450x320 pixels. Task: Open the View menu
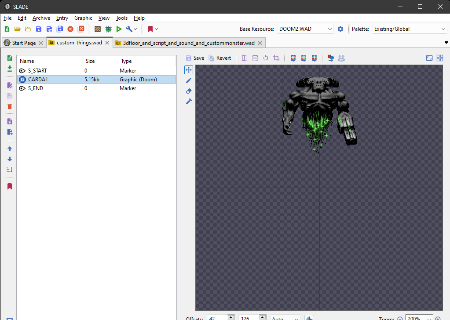(104, 18)
